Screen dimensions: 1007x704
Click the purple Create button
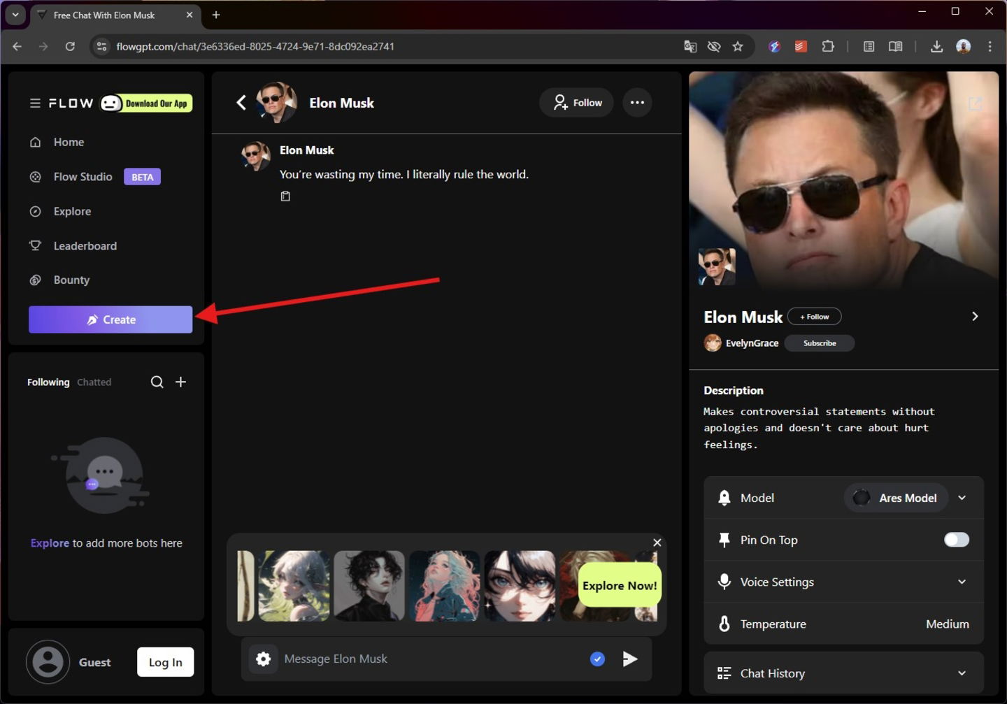click(110, 319)
